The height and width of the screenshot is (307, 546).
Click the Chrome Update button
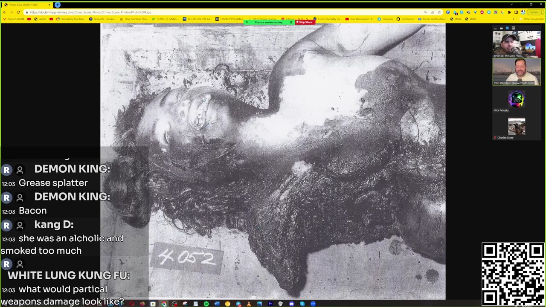tap(535, 12)
